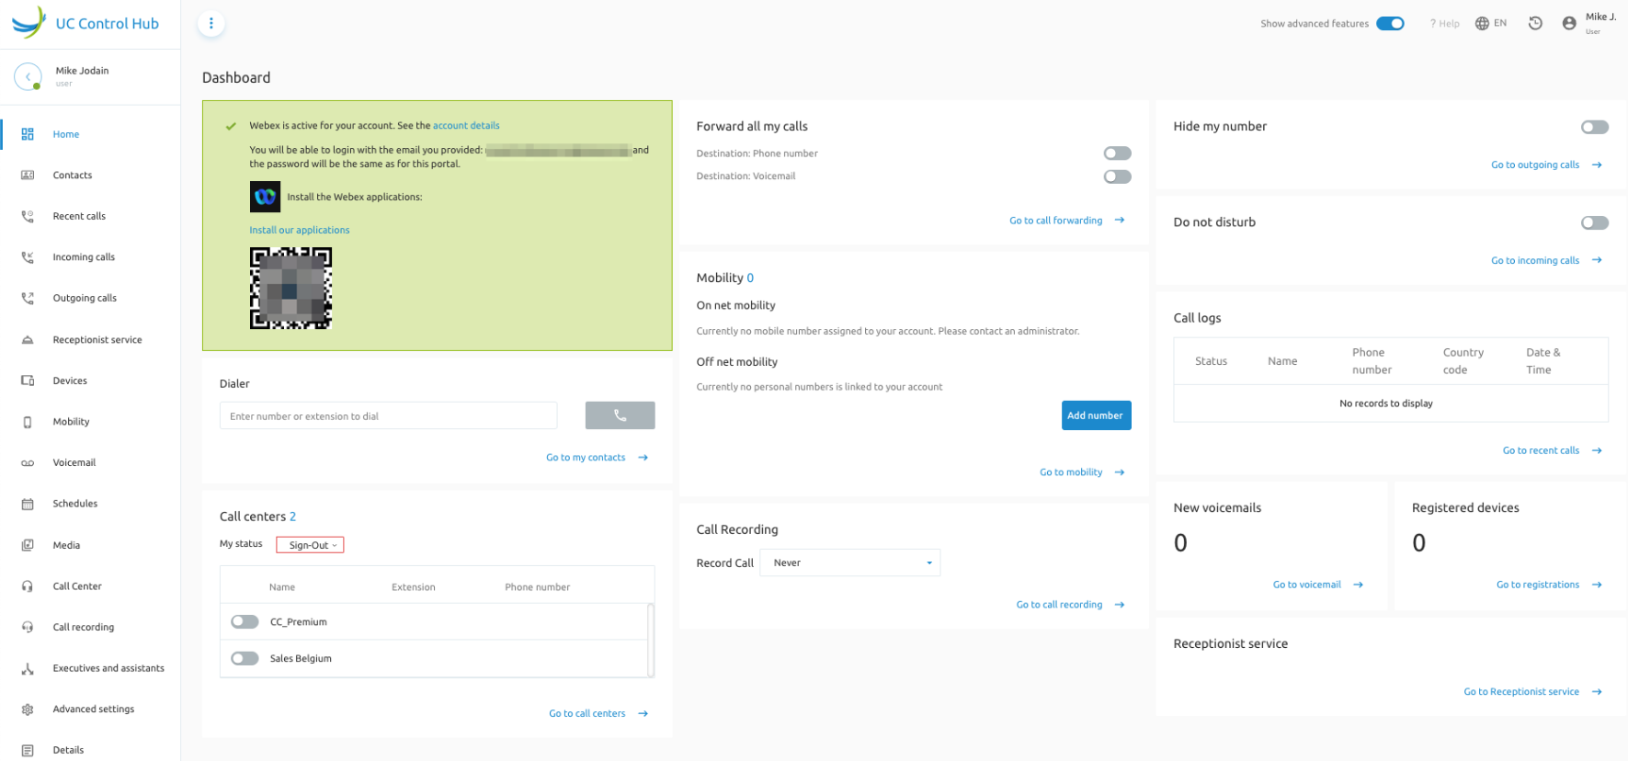The image size is (1628, 761).
Task: Click the Webex install QR code
Action: coord(290,289)
